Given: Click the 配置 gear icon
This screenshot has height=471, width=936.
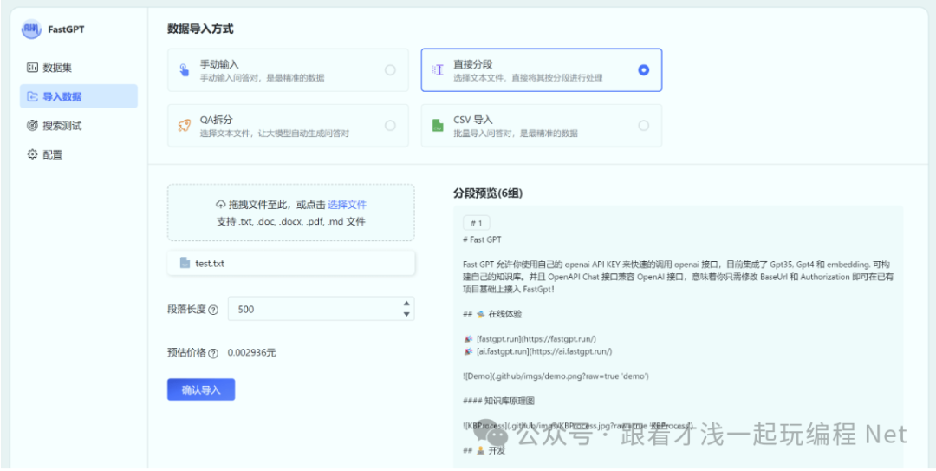Looking at the screenshot, I should coord(32,154).
